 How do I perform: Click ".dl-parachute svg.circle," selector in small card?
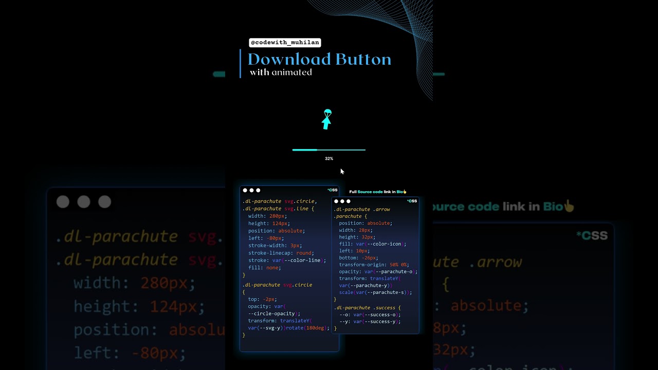pyautogui.click(x=280, y=201)
